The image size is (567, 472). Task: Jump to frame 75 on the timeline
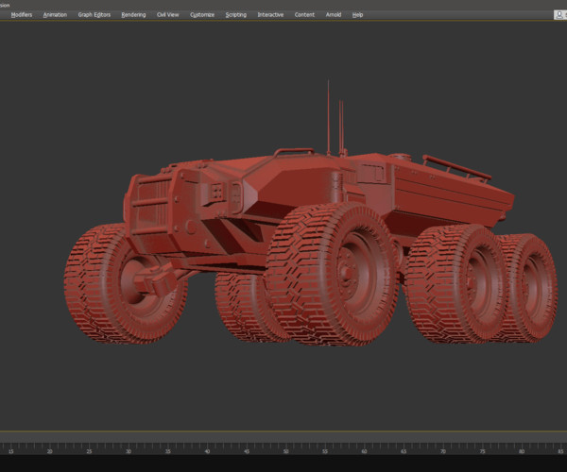482,451
